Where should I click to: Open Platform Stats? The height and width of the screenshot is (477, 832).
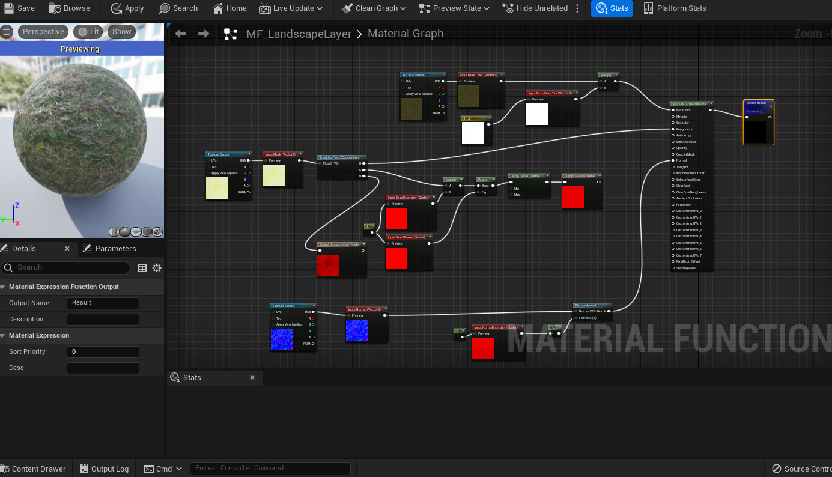point(674,8)
